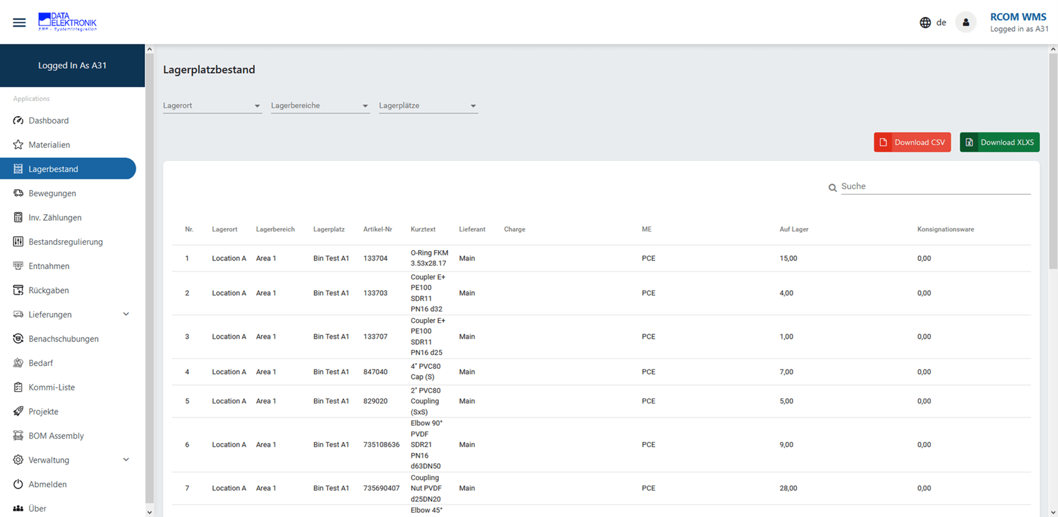This screenshot has width=1058, height=517.
Task: Go to Inv. Zählungen menu item
Action: click(x=55, y=218)
